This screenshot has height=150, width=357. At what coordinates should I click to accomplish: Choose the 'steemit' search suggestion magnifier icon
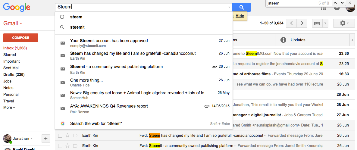tap(62, 27)
